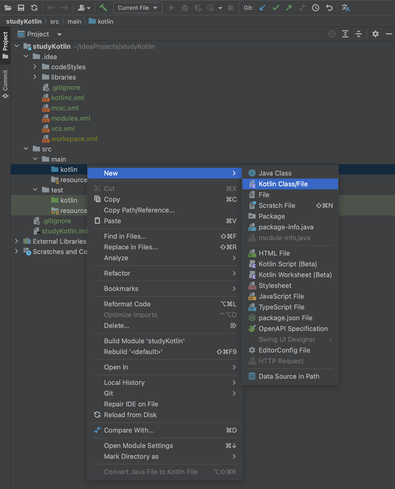Select Kotlin Class/File in New submenu

[290, 184]
